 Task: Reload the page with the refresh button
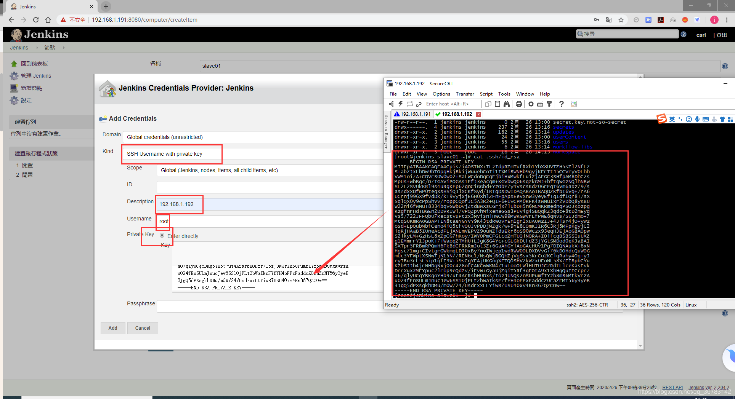click(x=36, y=20)
